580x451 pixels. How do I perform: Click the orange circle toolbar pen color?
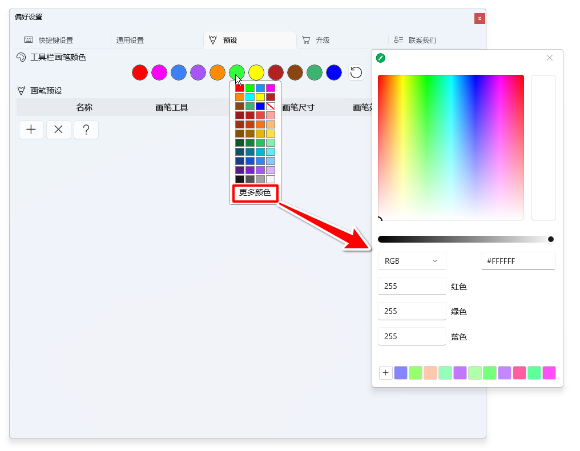click(217, 73)
